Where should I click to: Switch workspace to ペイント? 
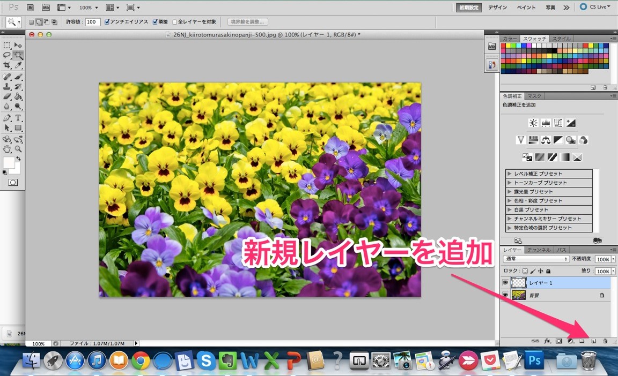pyautogui.click(x=526, y=7)
